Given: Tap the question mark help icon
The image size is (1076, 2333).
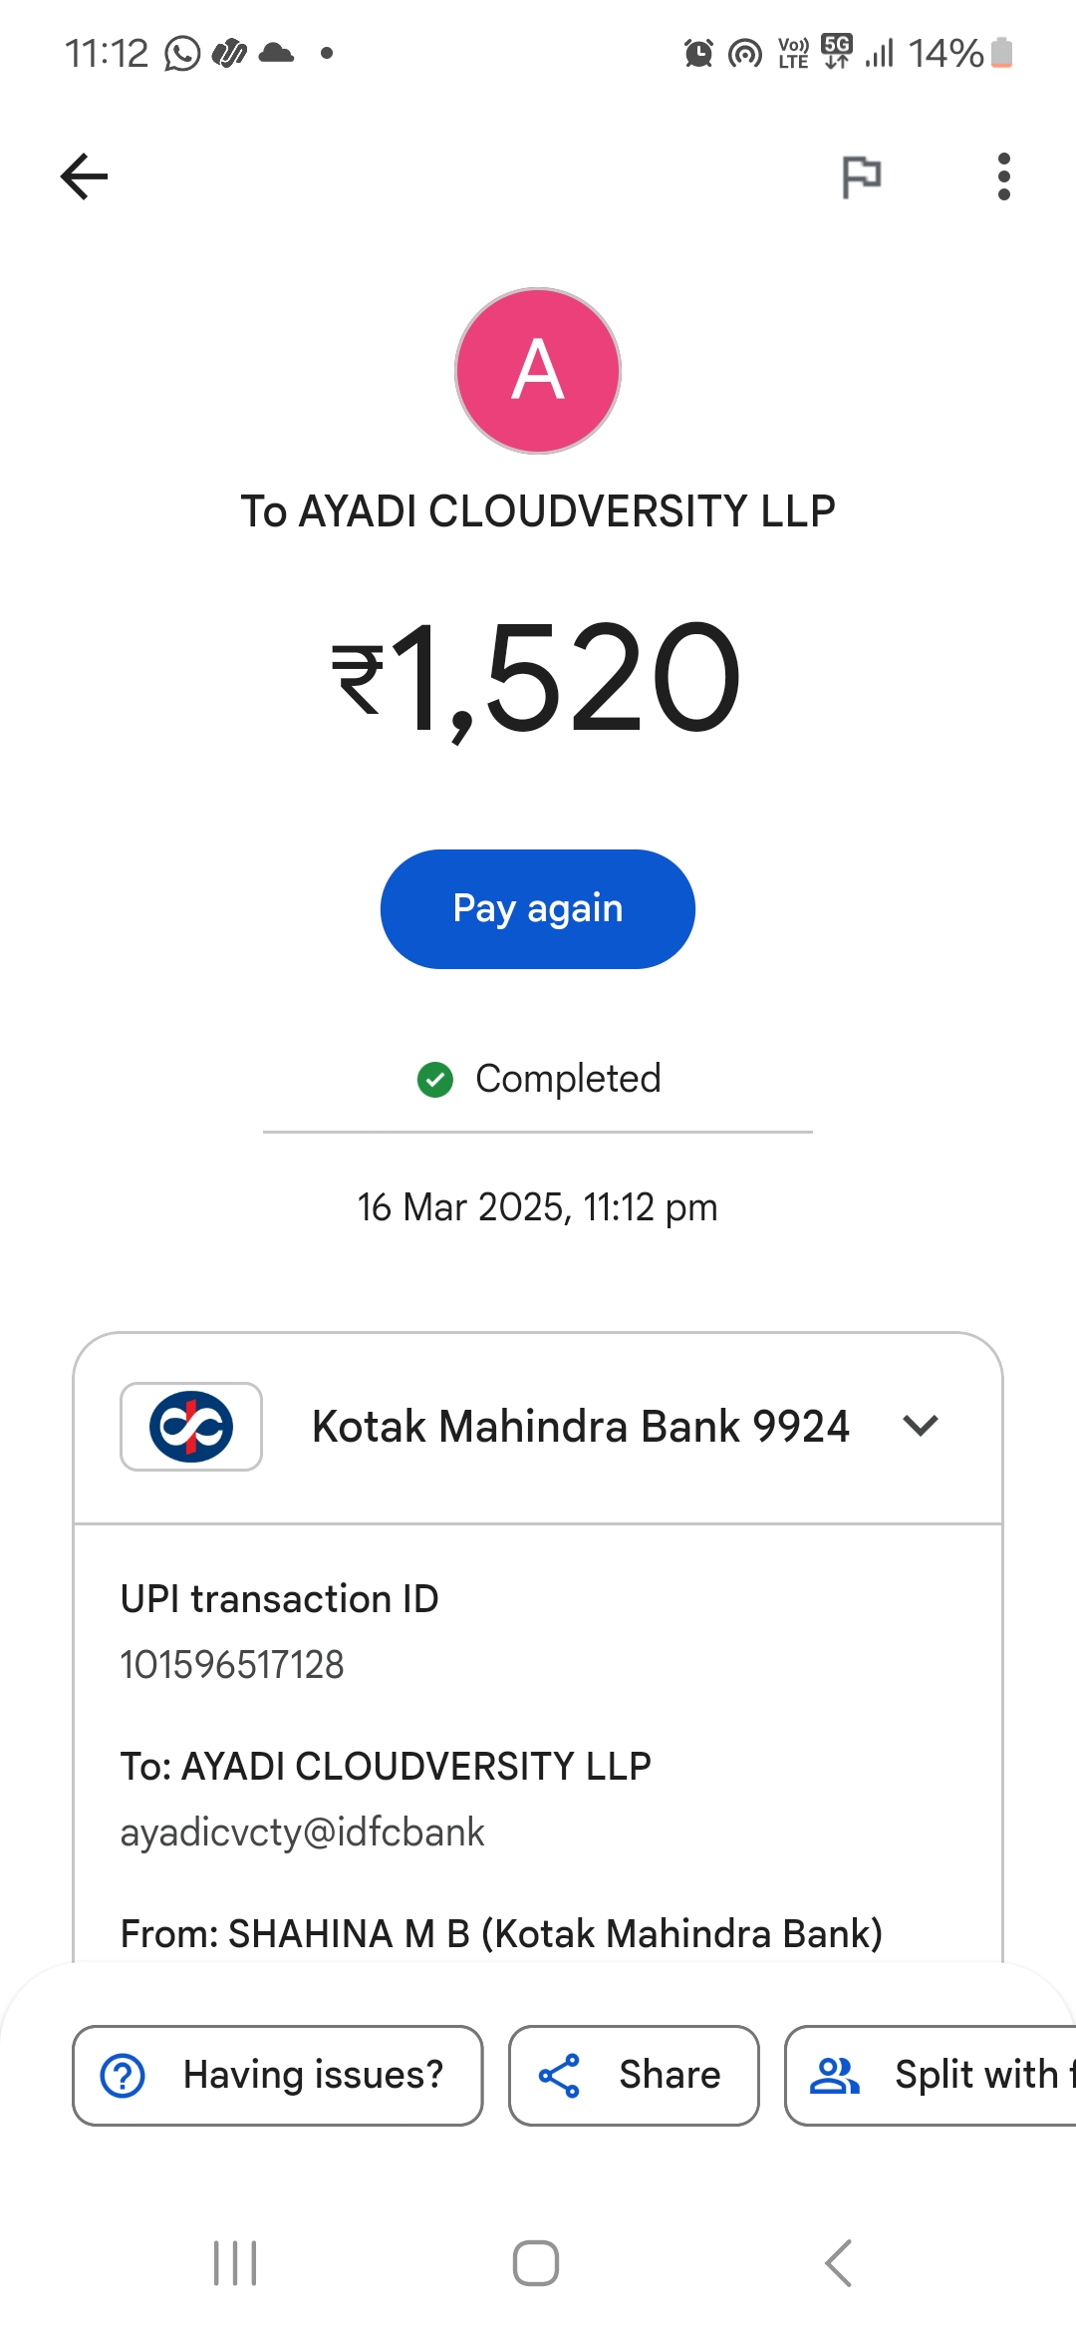Looking at the screenshot, I should point(124,2076).
